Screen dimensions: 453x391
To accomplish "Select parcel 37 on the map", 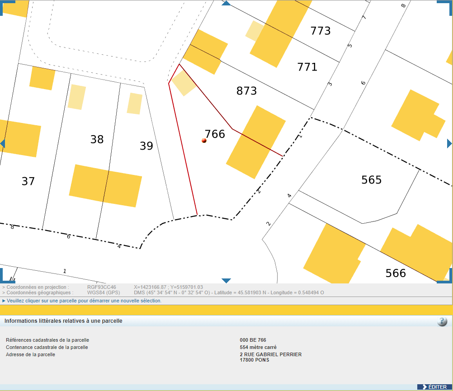I will click(x=28, y=181).
